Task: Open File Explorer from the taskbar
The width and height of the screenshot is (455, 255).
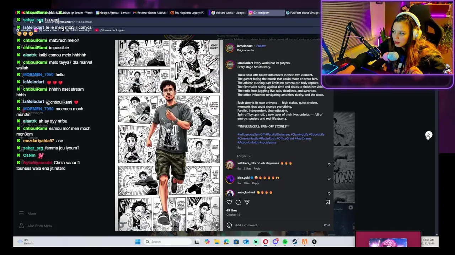Action: (216, 242)
